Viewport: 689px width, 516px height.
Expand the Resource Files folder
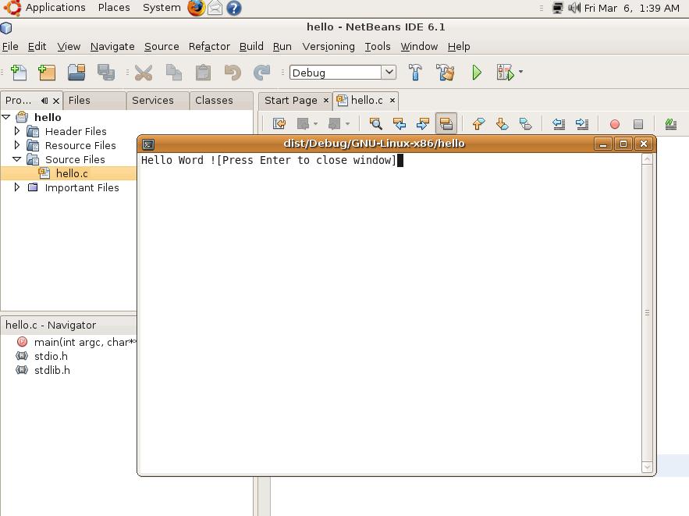16,145
